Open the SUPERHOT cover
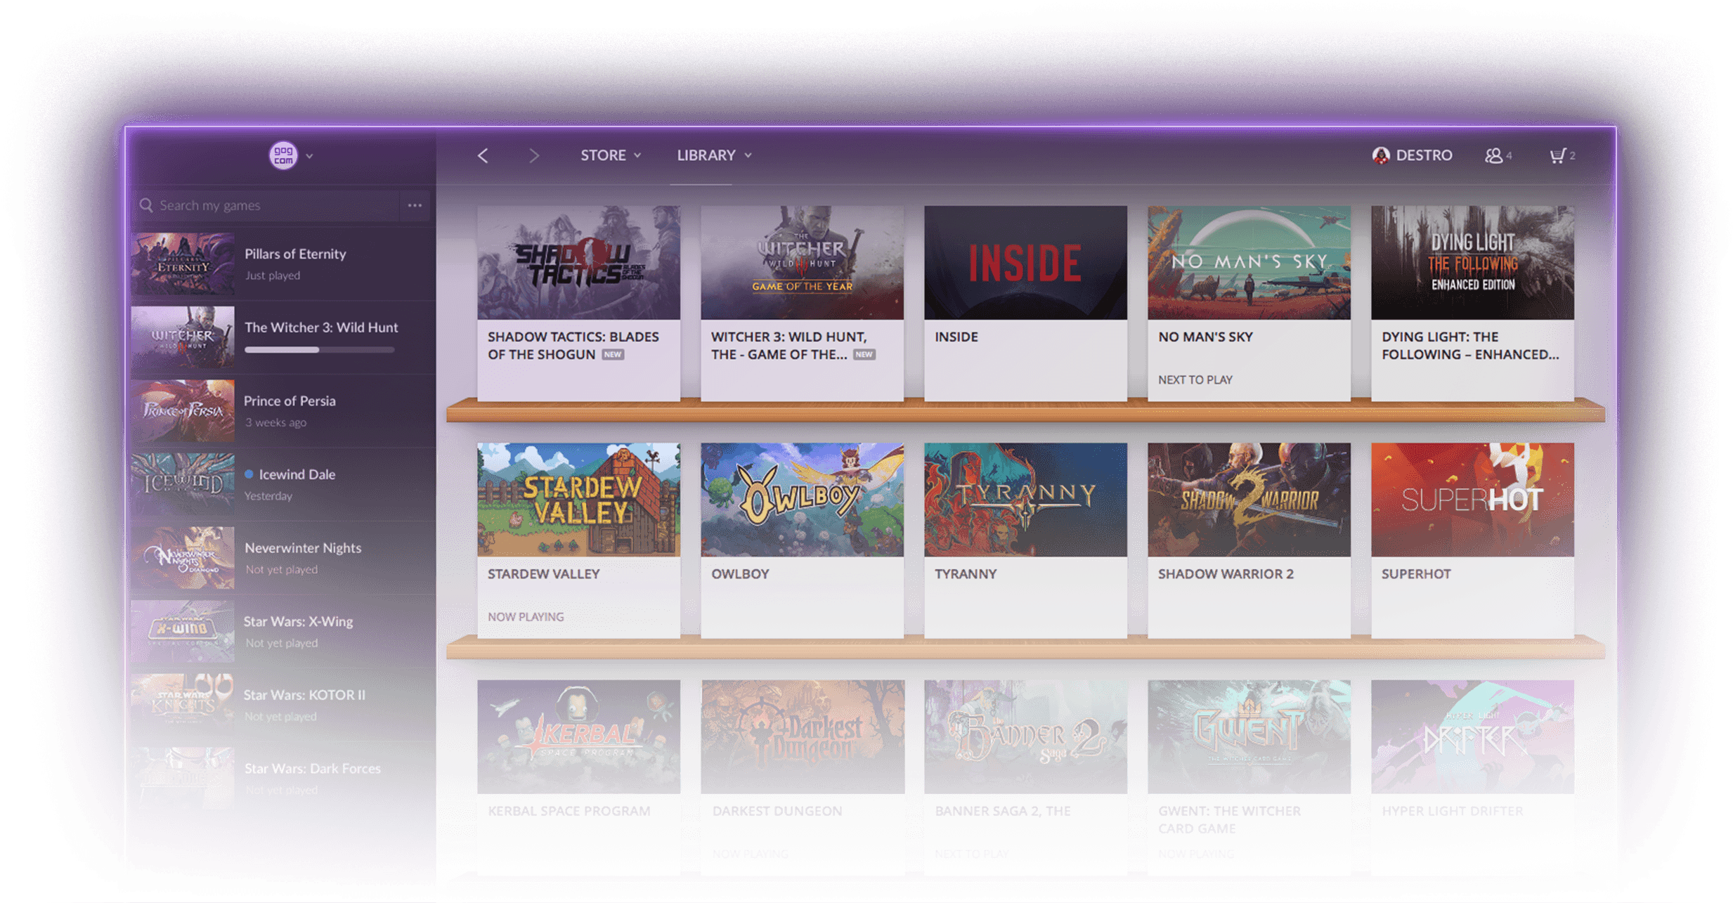Screen dimensions: 1733x903 [1472, 500]
